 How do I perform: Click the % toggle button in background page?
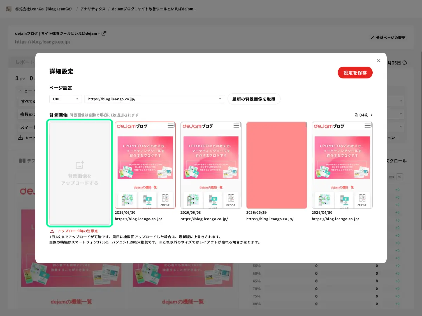(399, 177)
